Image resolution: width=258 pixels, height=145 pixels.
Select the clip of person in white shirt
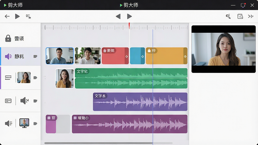(88, 56)
